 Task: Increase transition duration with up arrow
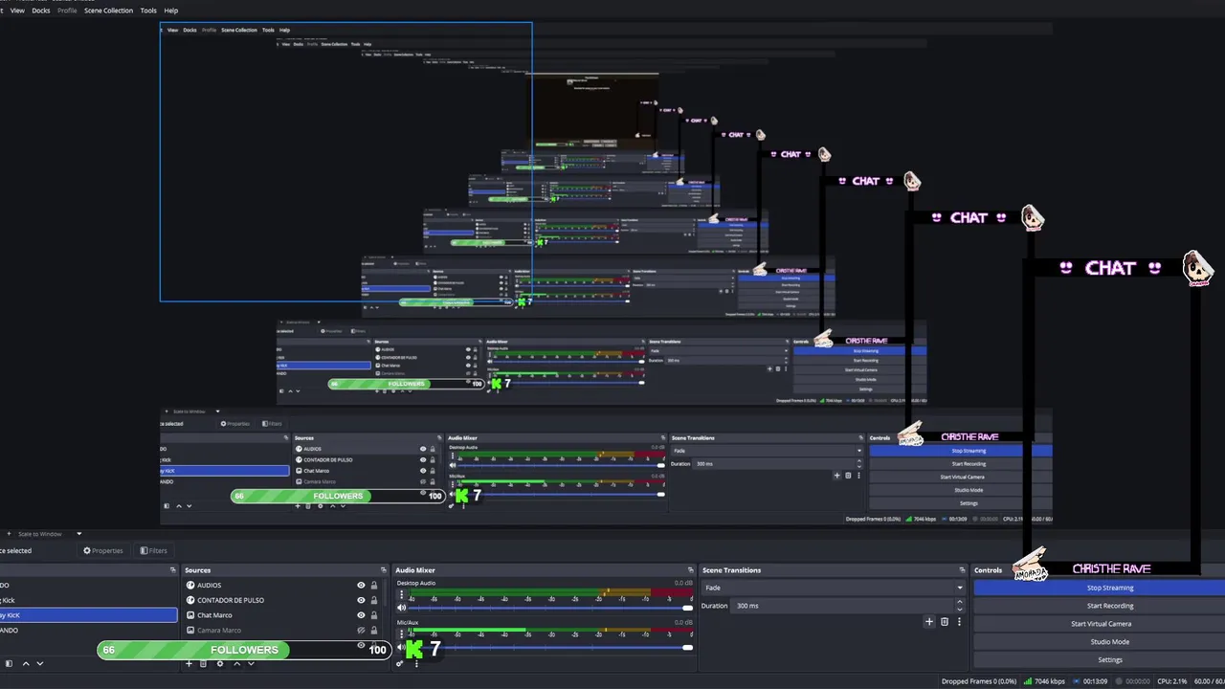click(x=960, y=602)
